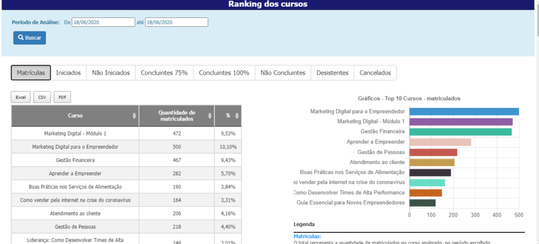539x244 pixels.
Task: Open the Cancelados tab
Action: [x=375, y=73]
